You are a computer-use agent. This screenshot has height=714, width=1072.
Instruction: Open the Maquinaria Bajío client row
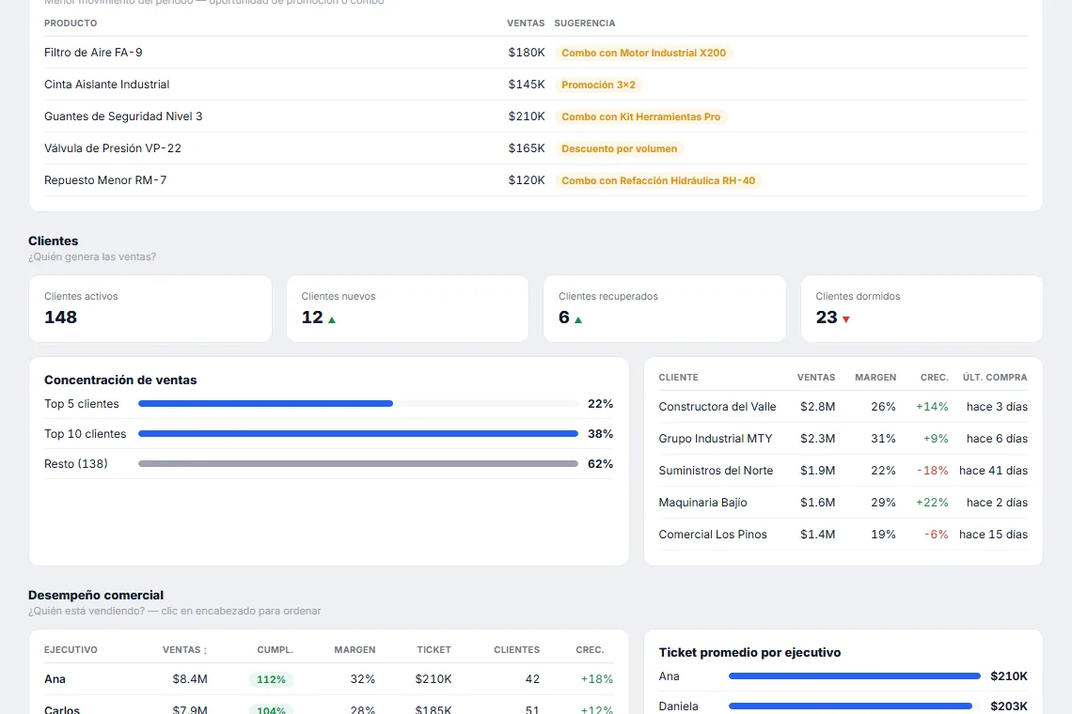click(843, 503)
